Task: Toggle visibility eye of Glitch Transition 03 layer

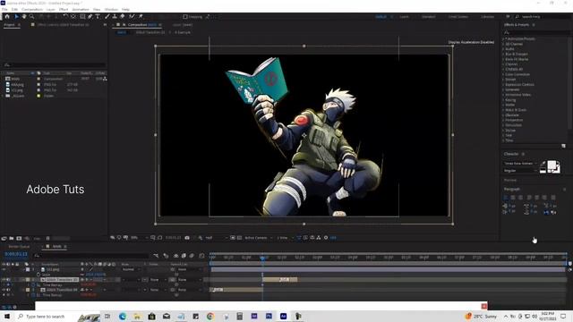Action: (x=4, y=280)
